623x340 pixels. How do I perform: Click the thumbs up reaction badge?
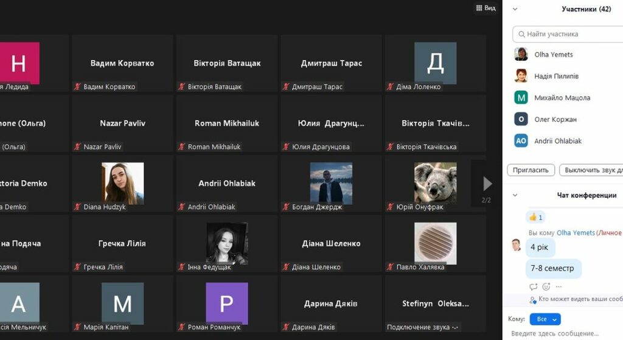coord(535,217)
